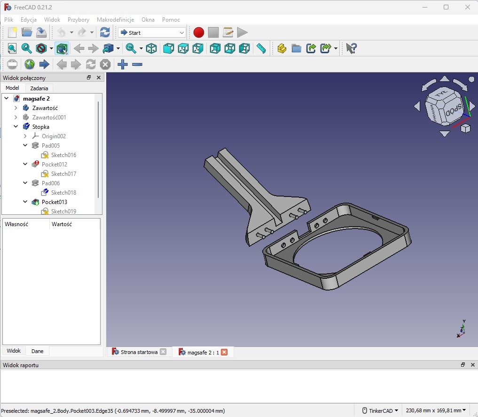Expand the Zawartość tree item
Viewport: 478px width, 417px height.
click(x=16, y=108)
